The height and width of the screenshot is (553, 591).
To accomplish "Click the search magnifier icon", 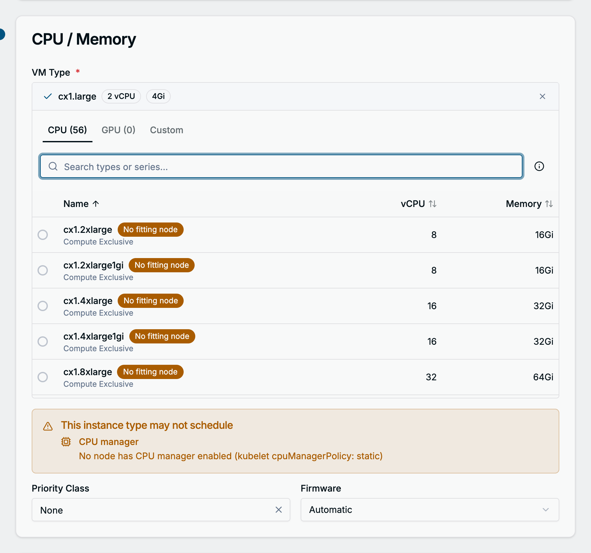I will pos(53,166).
